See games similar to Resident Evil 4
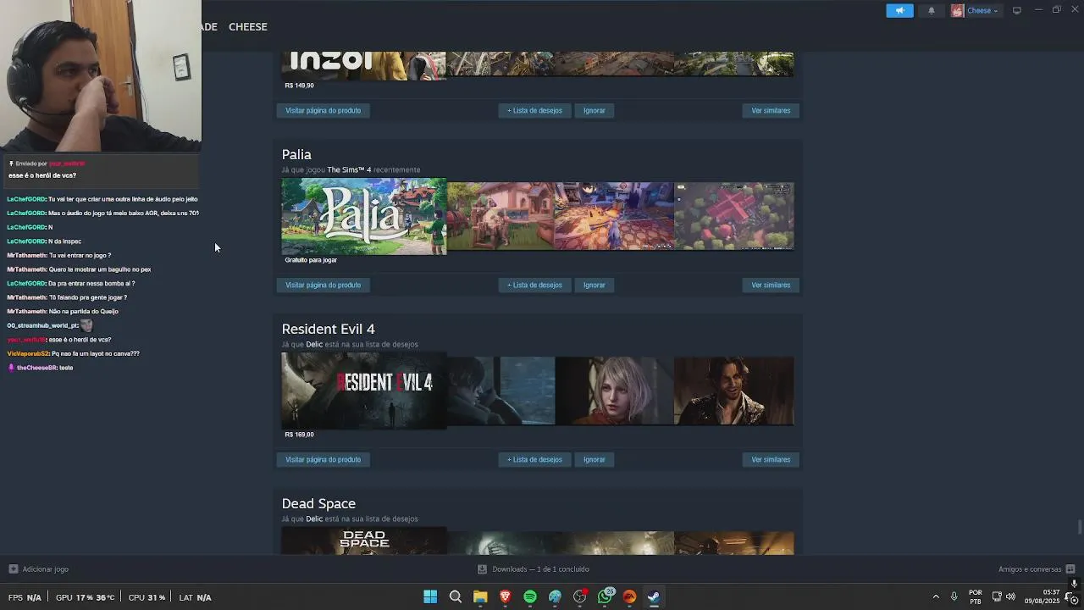 (x=771, y=459)
